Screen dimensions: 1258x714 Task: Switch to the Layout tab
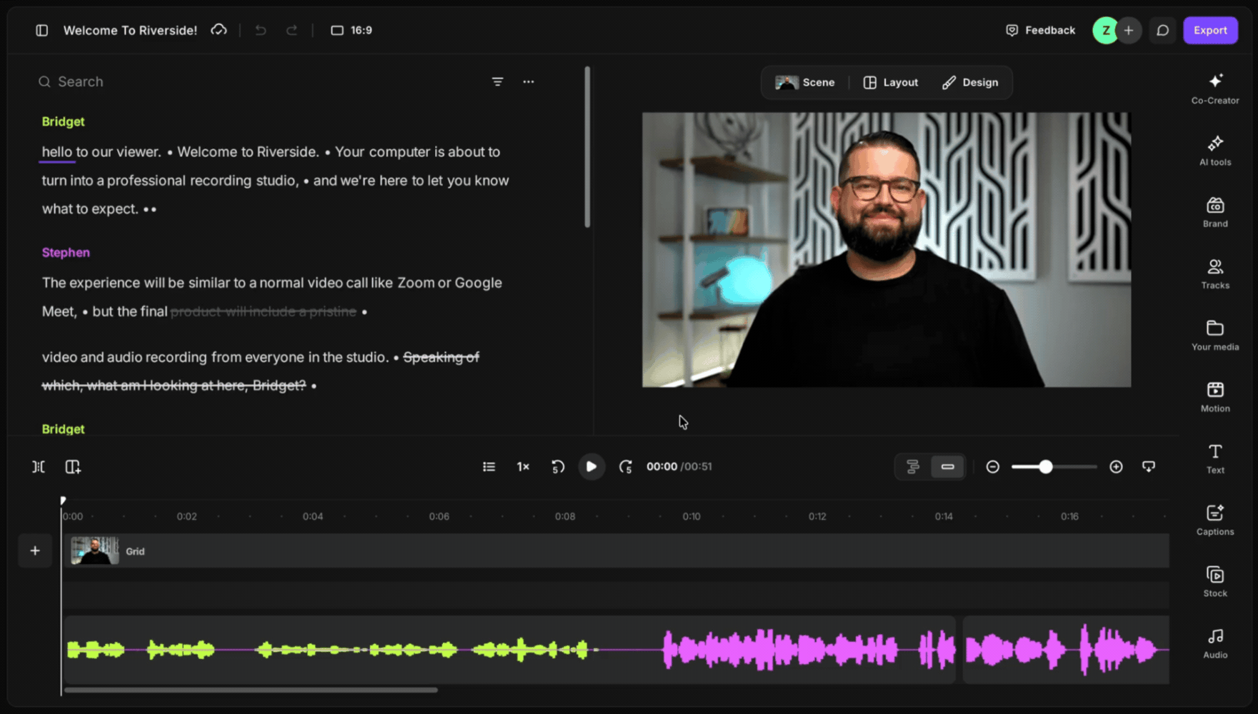891,83
